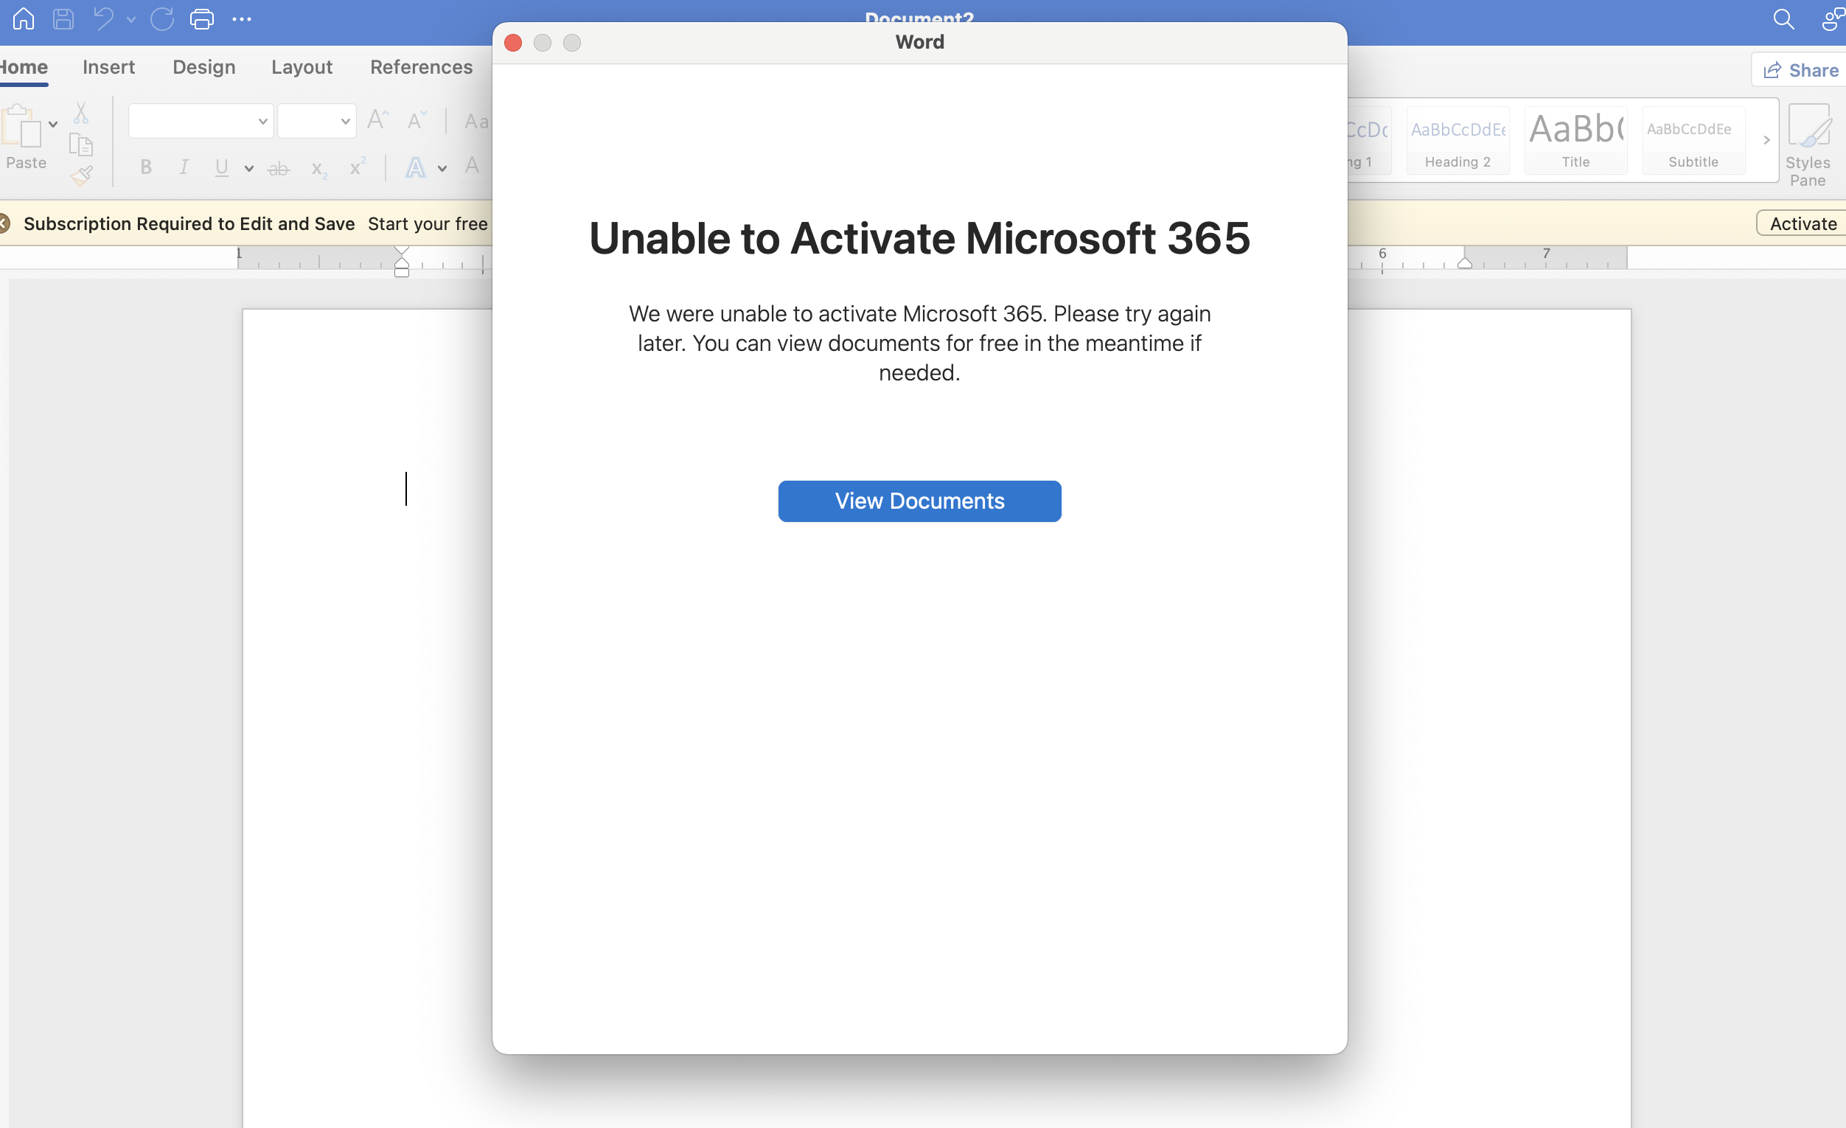Click the Share button

tap(1799, 70)
